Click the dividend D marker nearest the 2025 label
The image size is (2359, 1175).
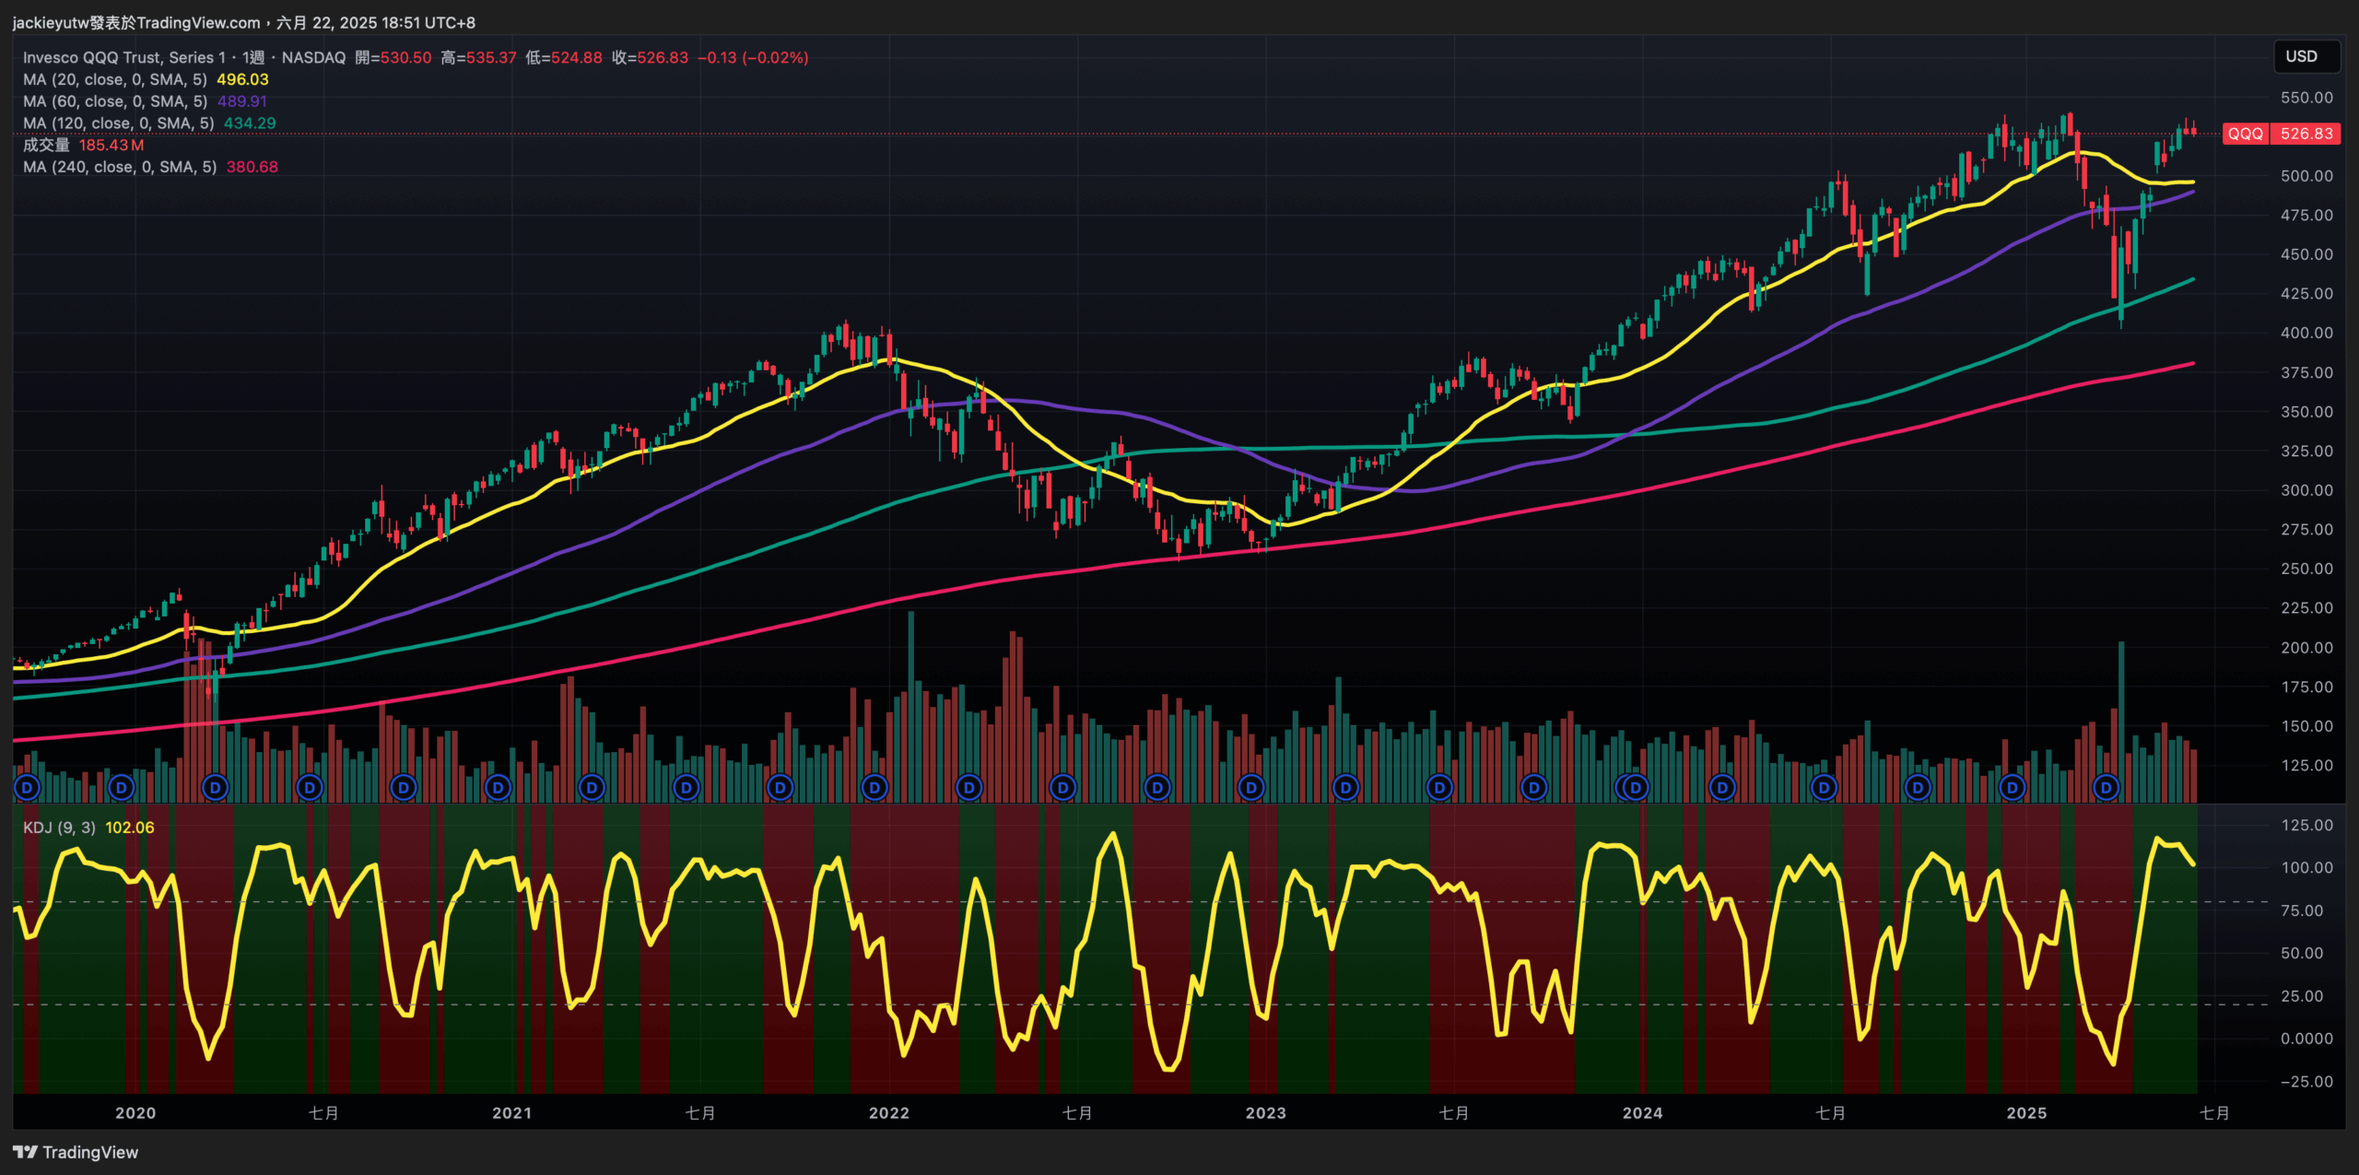[2012, 788]
